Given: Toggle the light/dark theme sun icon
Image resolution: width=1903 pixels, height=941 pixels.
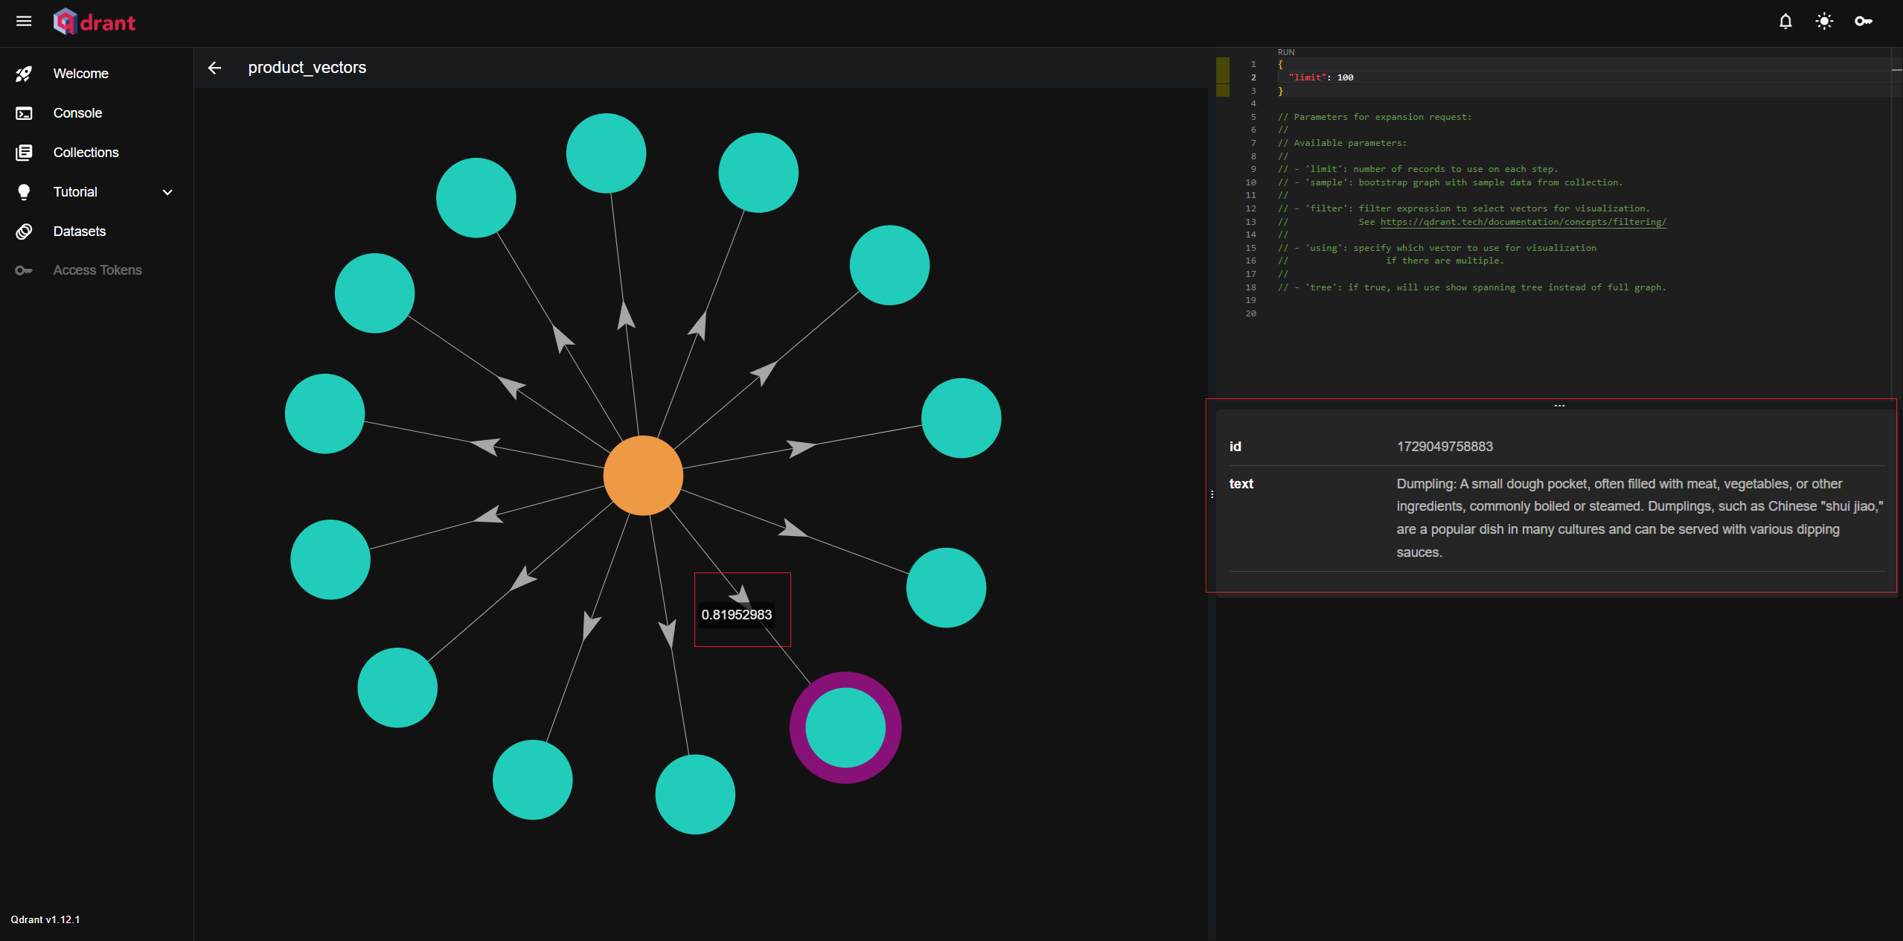Looking at the screenshot, I should 1824,21.
